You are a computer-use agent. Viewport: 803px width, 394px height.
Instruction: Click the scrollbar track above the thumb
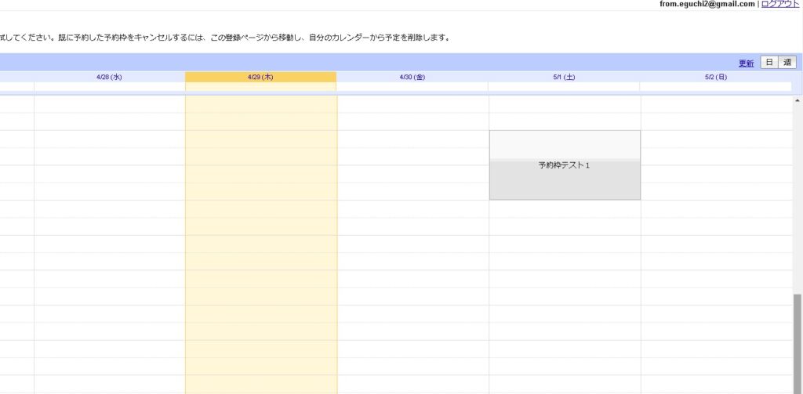(x=798, y=196)
